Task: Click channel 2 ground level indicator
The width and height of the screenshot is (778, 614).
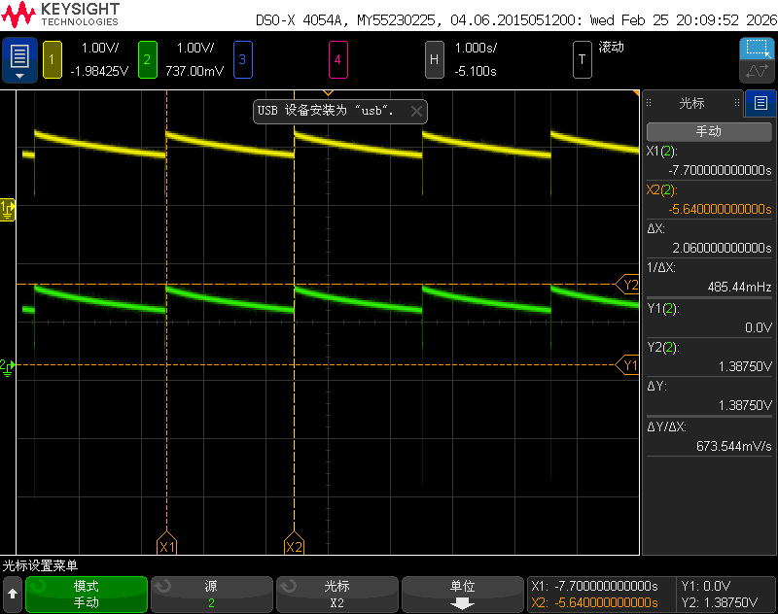Action: (7, 367)
